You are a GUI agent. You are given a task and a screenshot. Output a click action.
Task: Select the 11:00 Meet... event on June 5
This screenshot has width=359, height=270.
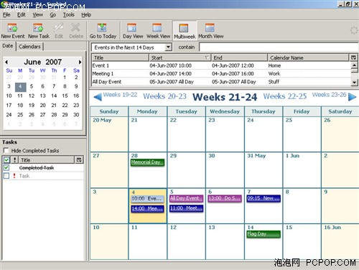pos(186,208)
